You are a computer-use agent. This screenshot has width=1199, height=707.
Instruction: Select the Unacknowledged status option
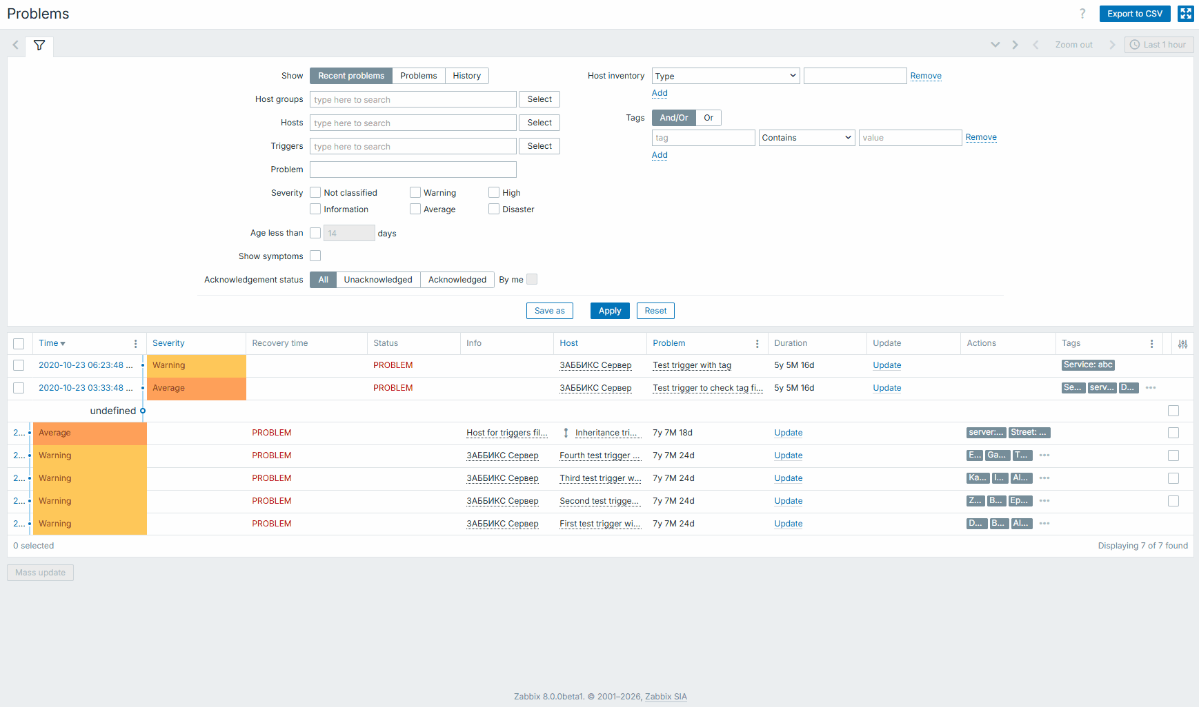point(377,280)
